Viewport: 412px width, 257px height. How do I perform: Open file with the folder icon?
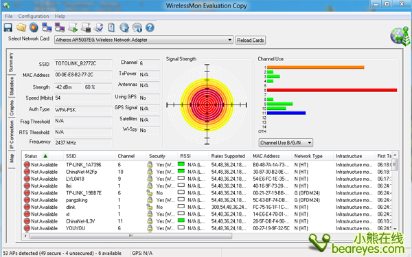coord(21,27)
